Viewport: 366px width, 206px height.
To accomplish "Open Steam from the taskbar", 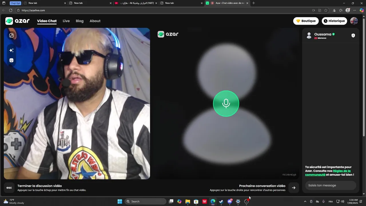I will pos(221,201).
